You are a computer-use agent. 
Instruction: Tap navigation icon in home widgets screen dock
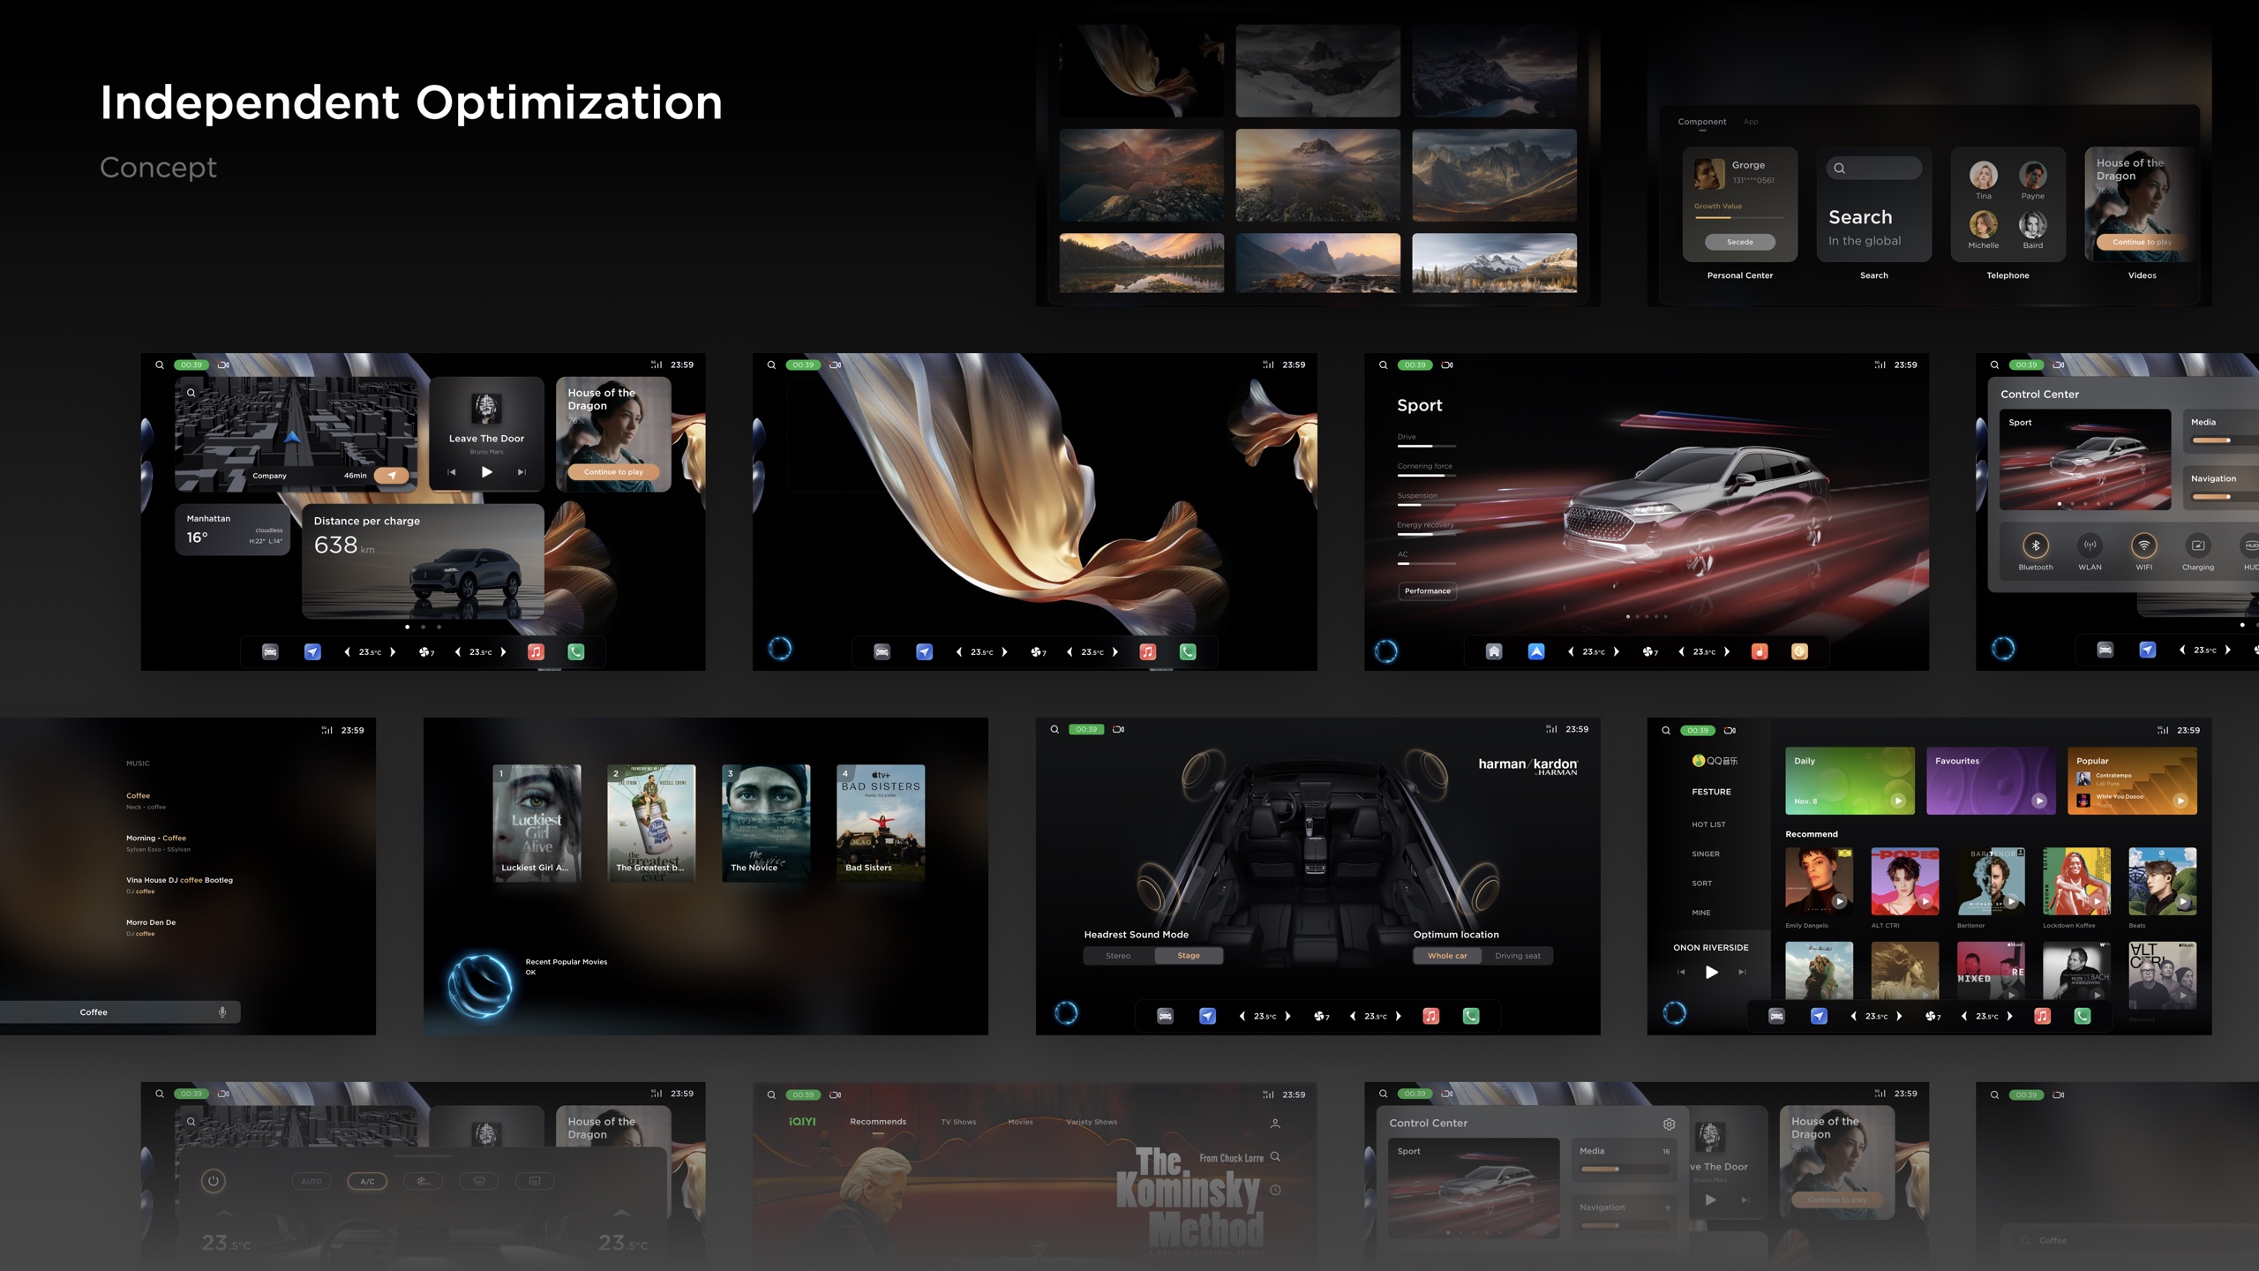click(x=312, y=651)
